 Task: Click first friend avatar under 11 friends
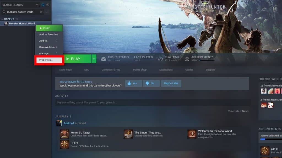coord(264,91)
